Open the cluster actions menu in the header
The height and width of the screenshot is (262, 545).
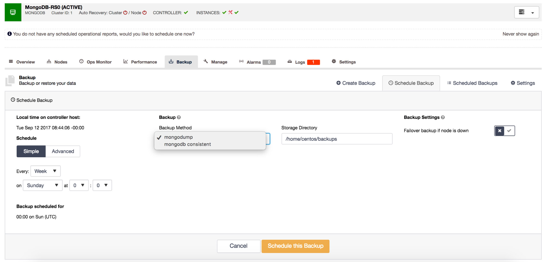(x=526, y=12)
